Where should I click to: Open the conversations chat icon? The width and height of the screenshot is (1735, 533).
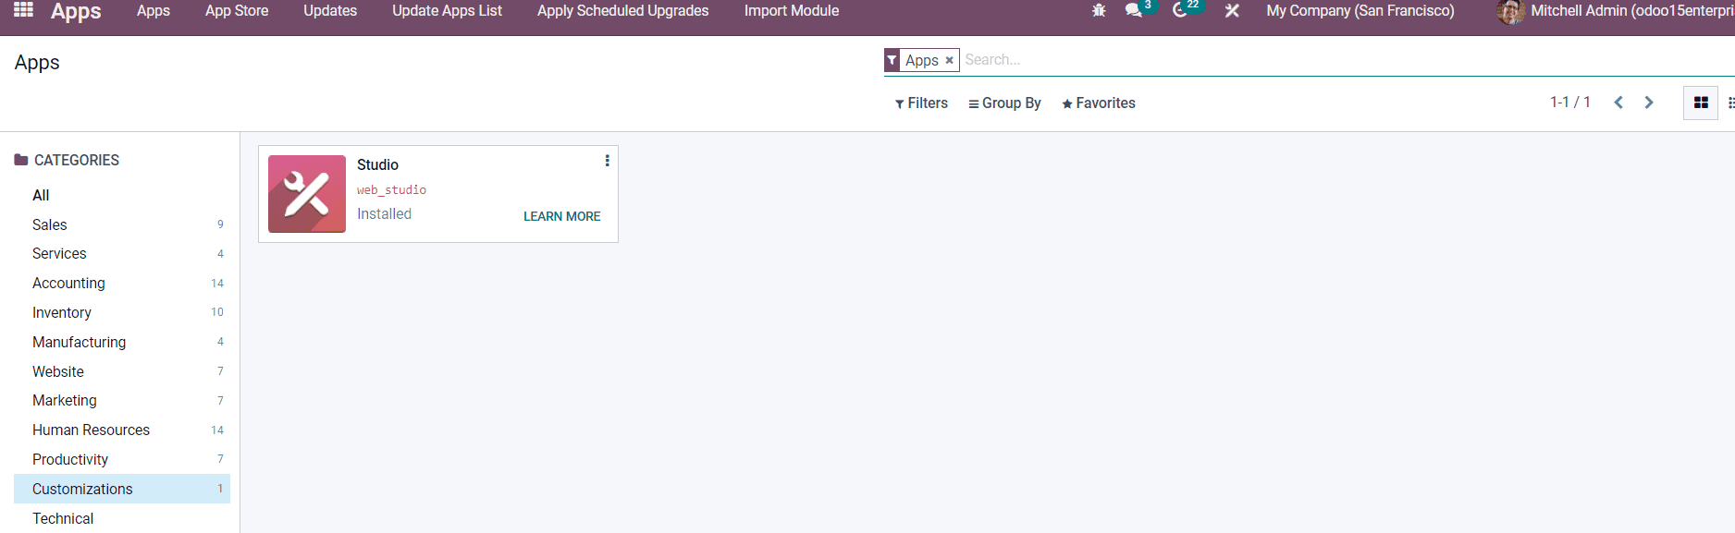(1133, 10)
